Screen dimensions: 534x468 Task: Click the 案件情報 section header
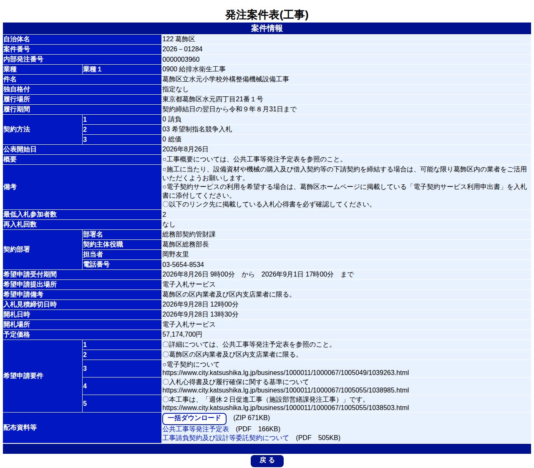pyautogui.click(x=267, y=28)
